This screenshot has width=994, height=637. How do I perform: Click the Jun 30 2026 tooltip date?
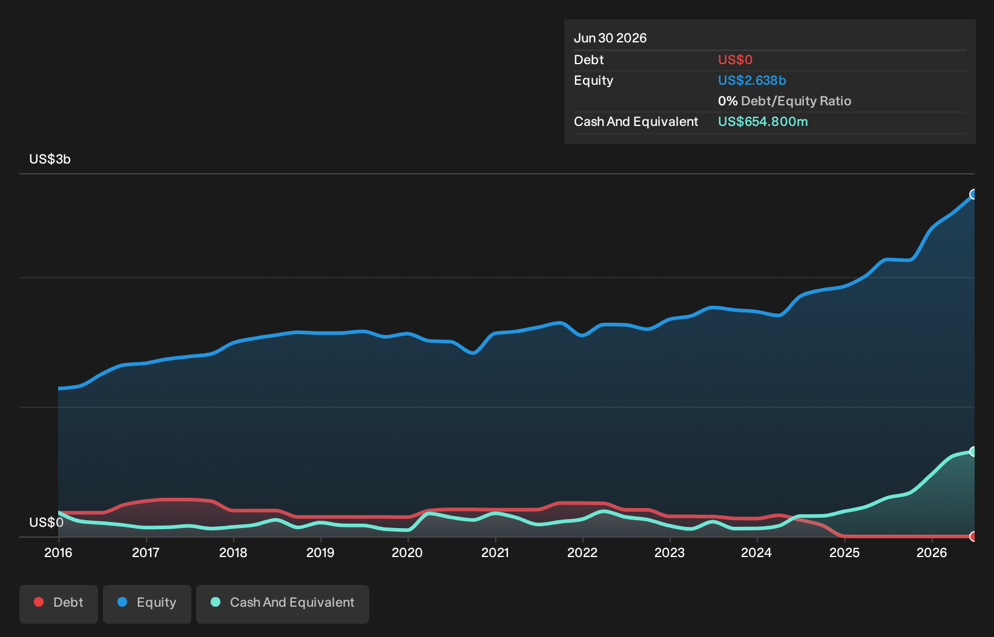[610, 38]
